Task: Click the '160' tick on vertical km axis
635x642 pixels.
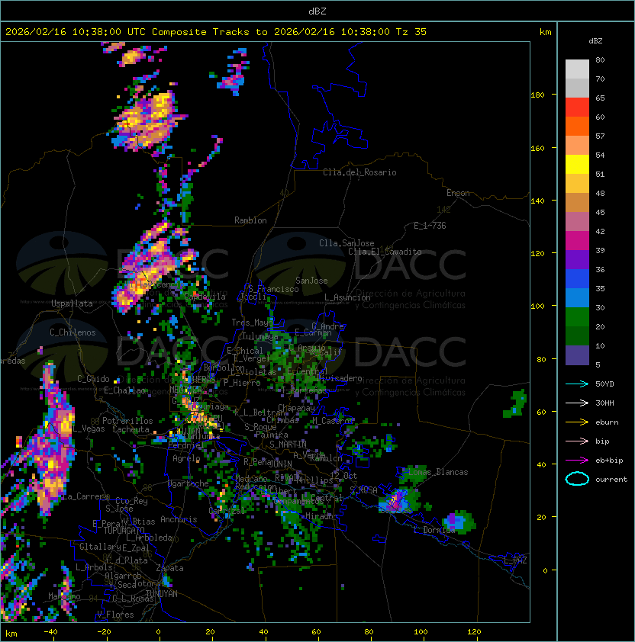Action: (x=537, y=148)
